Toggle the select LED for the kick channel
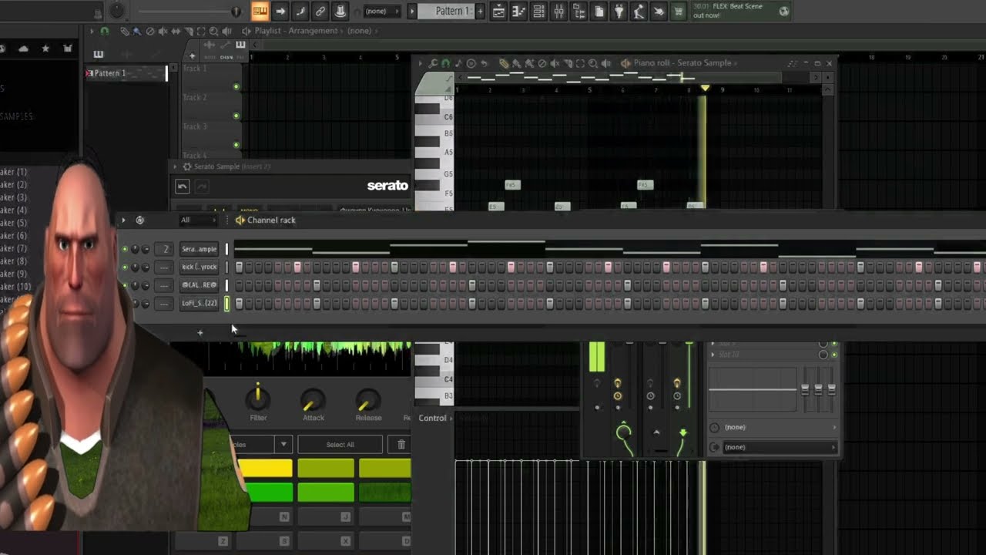This screenshot has width=986, height=555. (226, 267)
